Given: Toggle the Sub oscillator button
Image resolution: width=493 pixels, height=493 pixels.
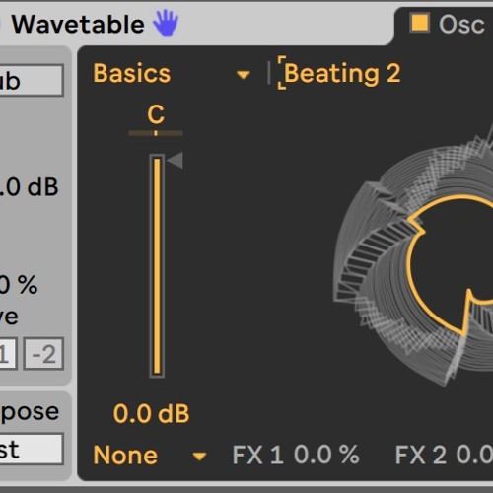Looking at the screenshot, I should [x=32, y=81].
